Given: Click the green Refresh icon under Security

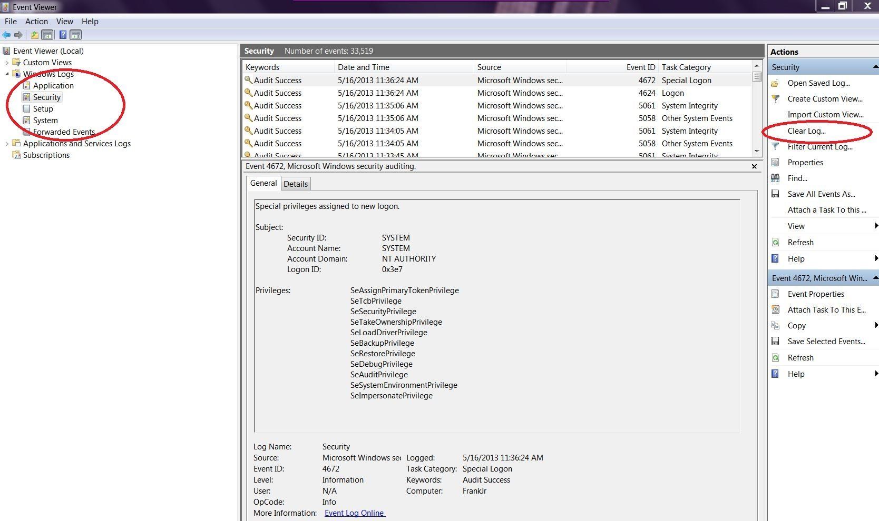Looking at the screenshot, I should [x=775, y=243].
